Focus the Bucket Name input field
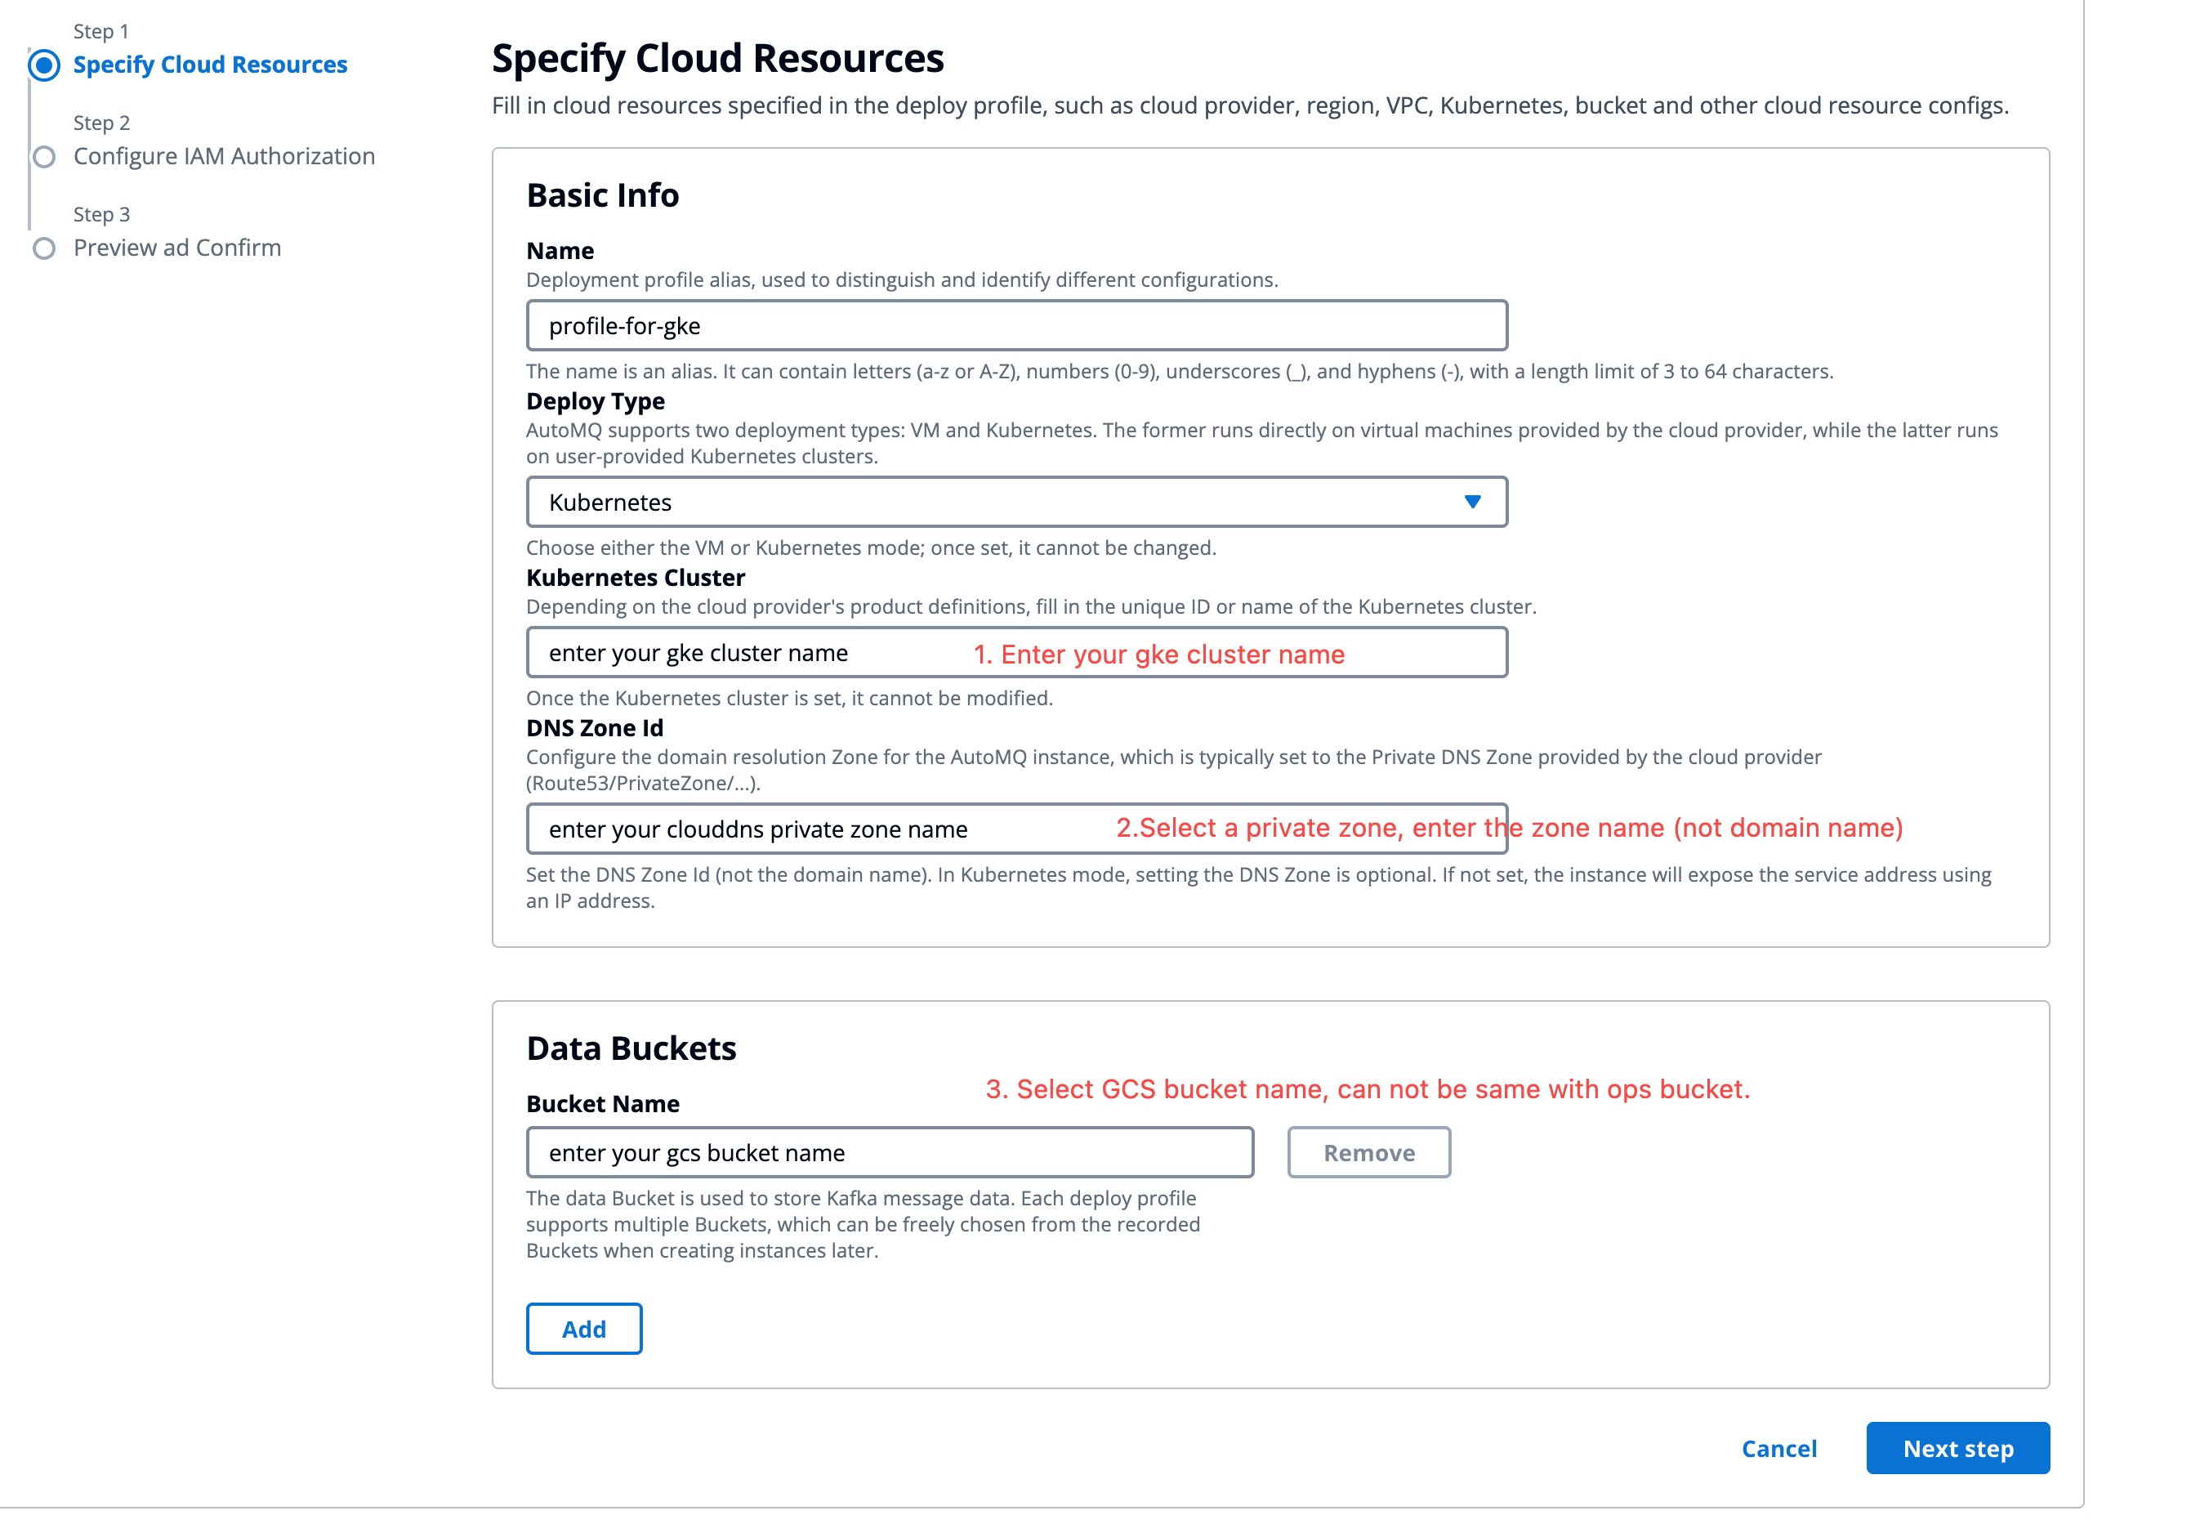This screenshot has height=1533, width=2209. click(x=889, y=1151)
